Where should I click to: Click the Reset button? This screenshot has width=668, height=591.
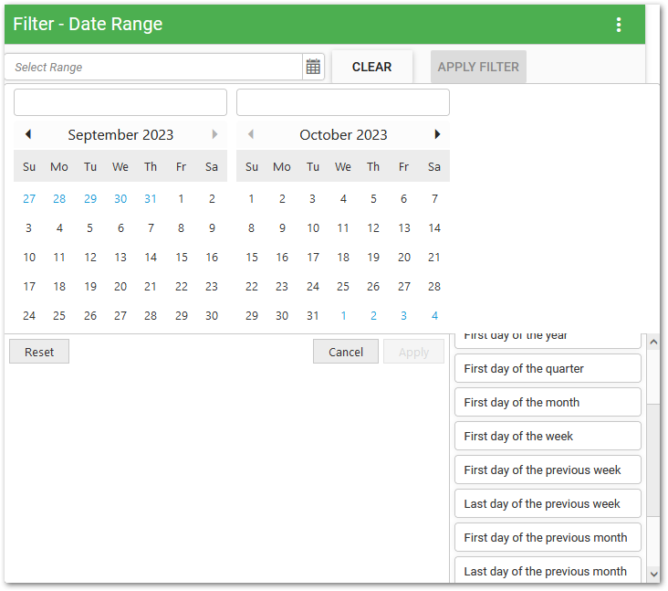[x=39, y=352]
